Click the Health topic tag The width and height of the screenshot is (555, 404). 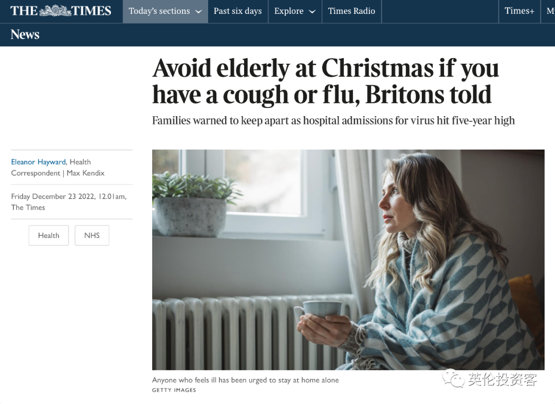tap(48, 235)
